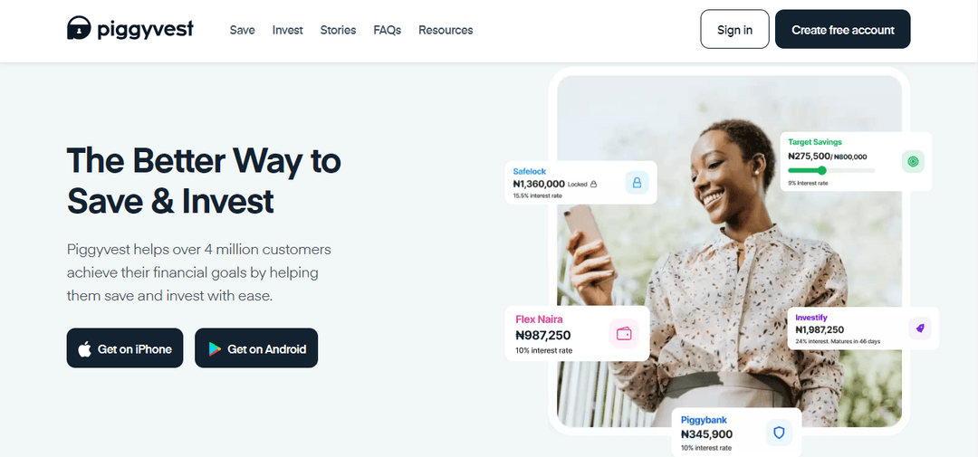Open the FAQs page

pos(388,30)
